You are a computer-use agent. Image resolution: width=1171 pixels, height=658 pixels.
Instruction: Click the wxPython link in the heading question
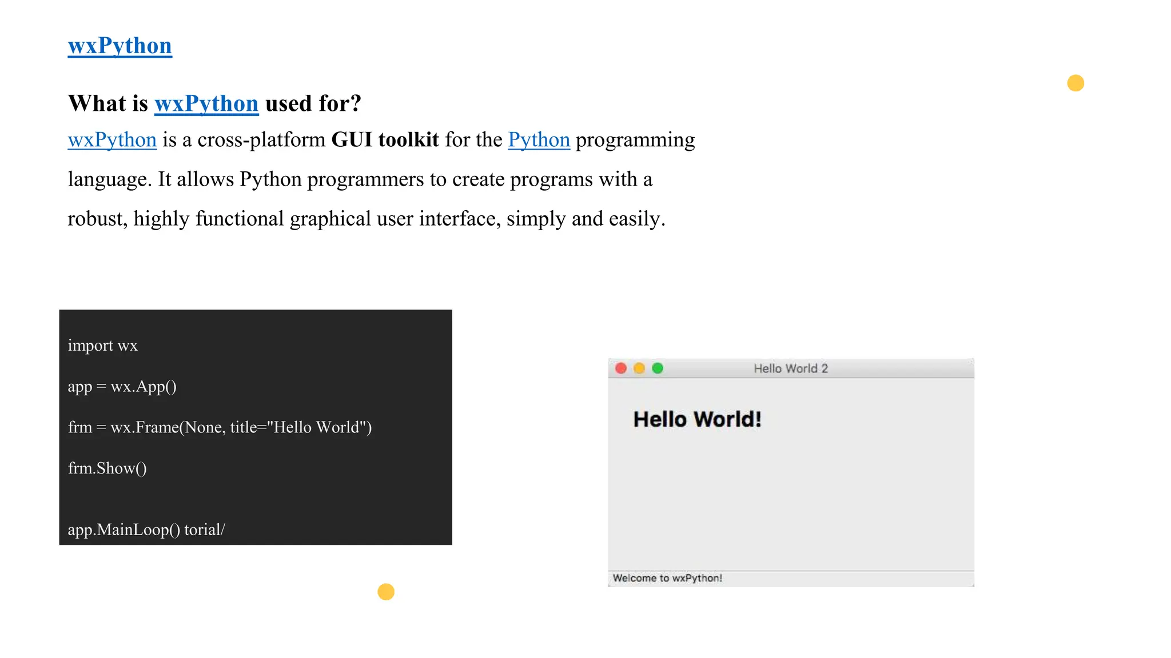(x=206, y=103)
